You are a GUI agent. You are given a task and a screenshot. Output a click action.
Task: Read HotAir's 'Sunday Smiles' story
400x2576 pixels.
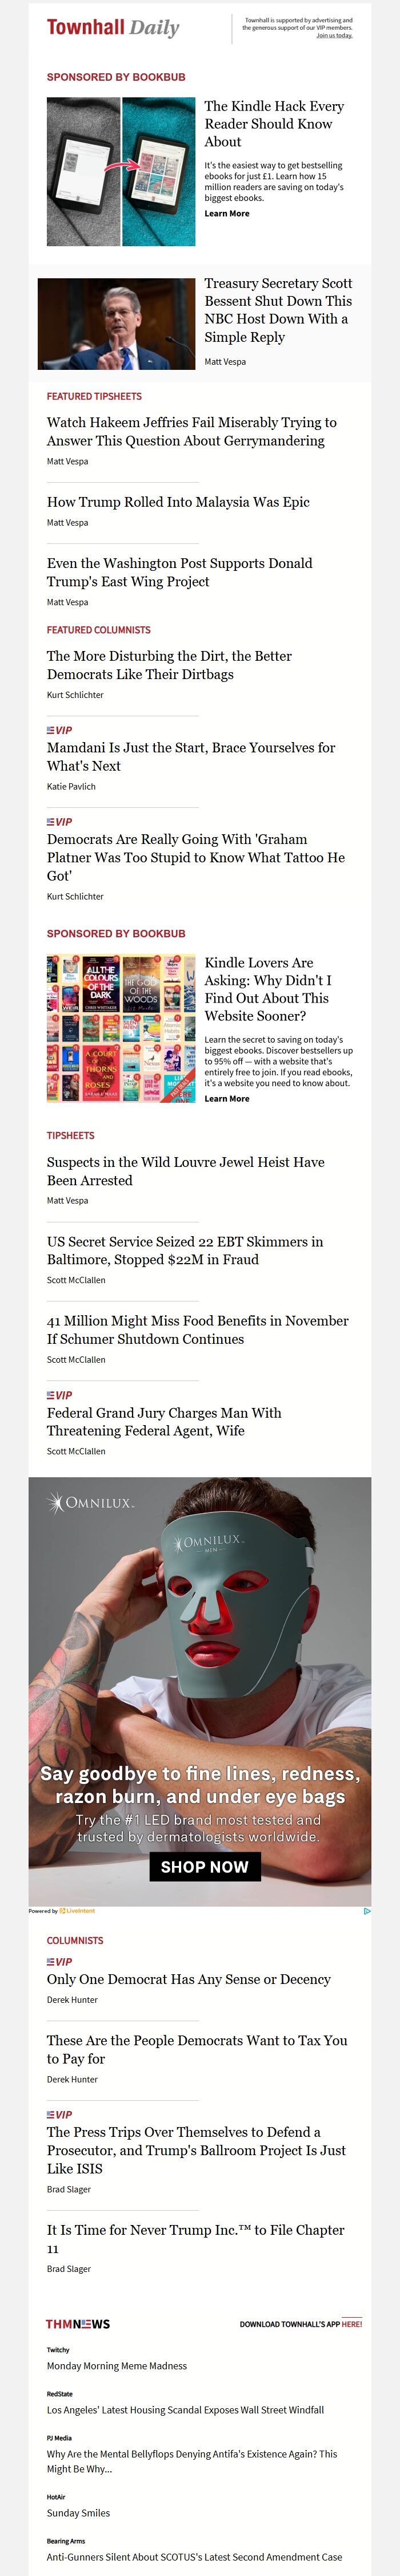[x=79, y=2513]
